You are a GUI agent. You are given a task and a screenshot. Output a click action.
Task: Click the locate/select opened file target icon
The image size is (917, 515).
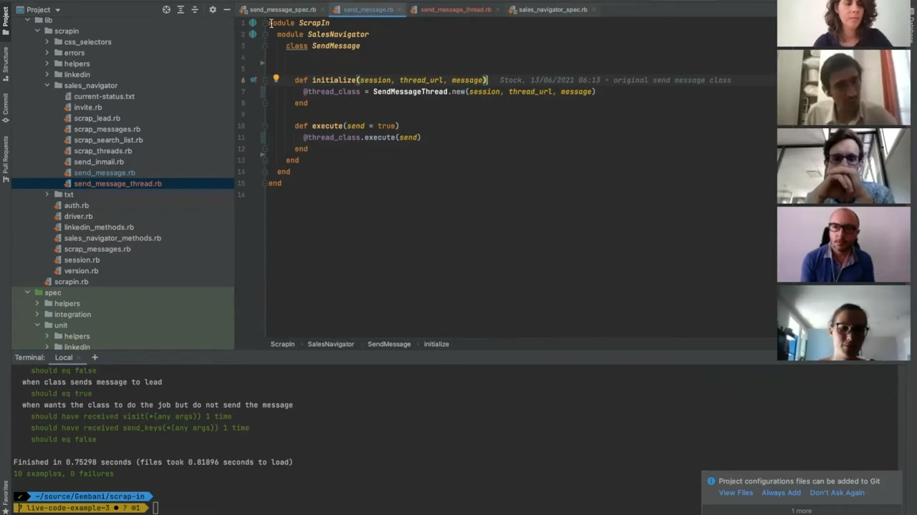[166, 9]
